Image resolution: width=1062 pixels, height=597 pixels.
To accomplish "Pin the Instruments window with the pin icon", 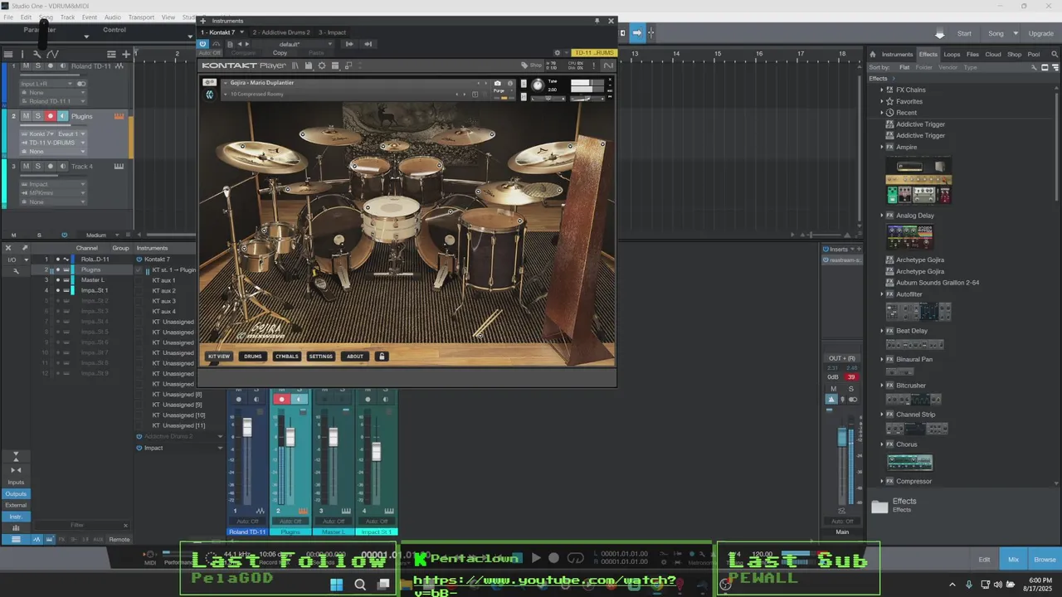I will coord(597,21).
